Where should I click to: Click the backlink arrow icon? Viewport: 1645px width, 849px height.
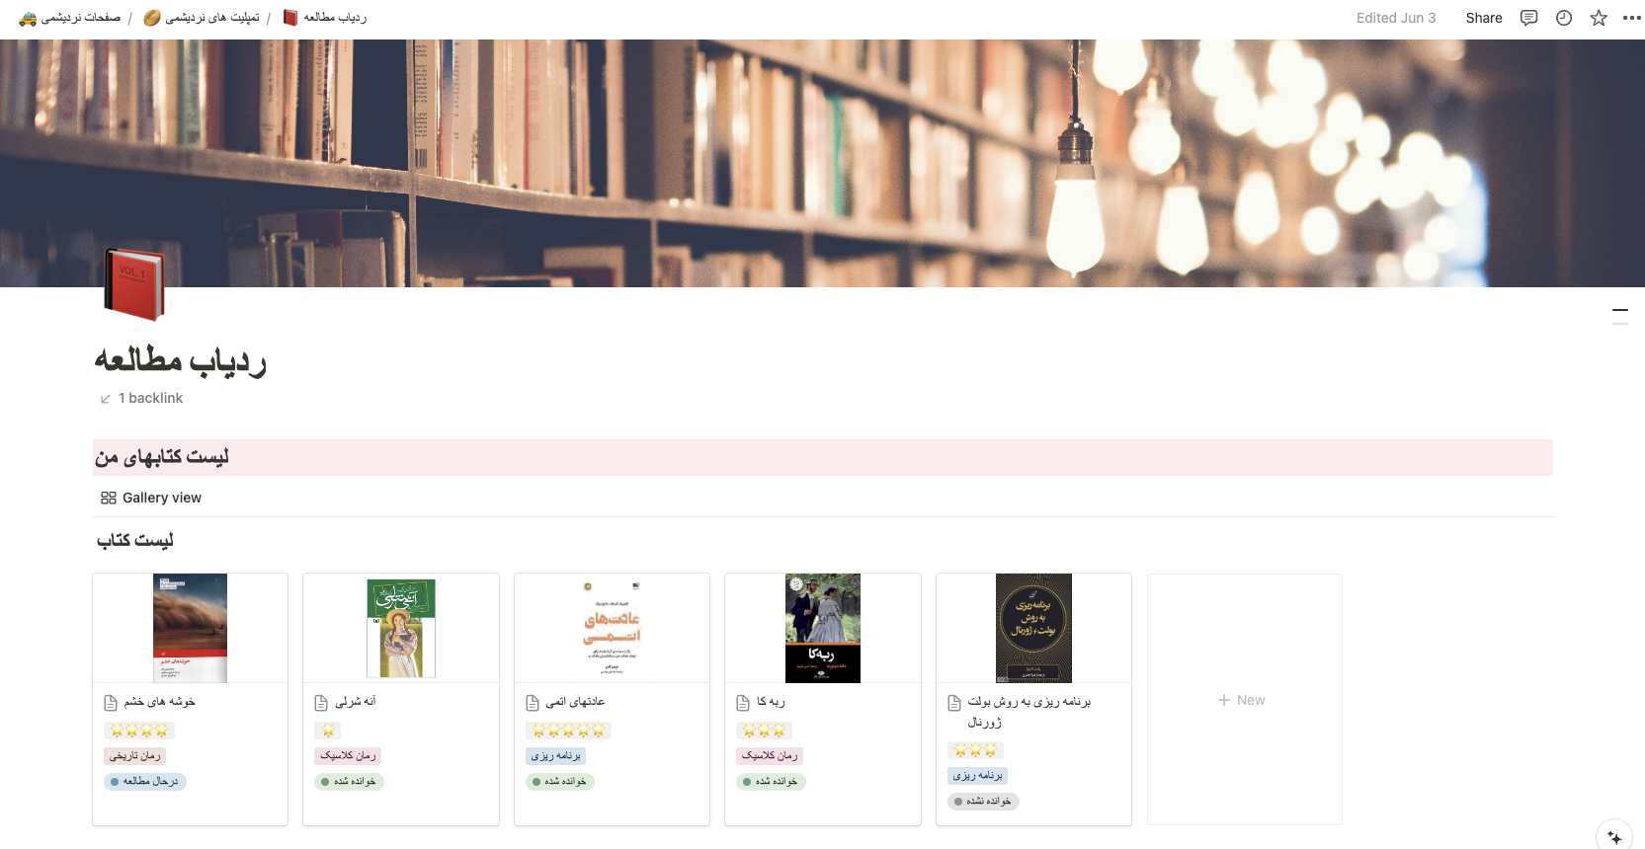(106, 399)
